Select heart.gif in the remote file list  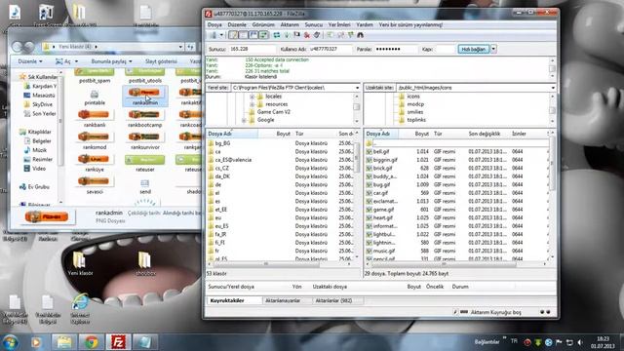pyautogui.click(x=456, y=217)
